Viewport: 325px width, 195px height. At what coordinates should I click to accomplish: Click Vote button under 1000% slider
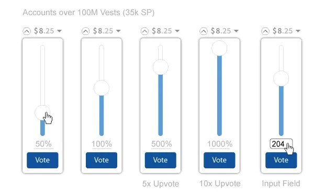[219, 160]
